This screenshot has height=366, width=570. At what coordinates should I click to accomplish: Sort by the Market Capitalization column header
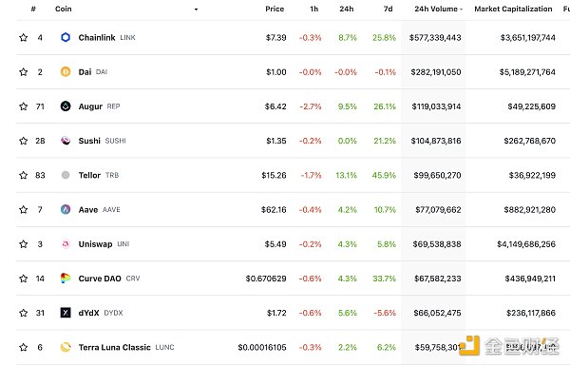coord(513,9)
